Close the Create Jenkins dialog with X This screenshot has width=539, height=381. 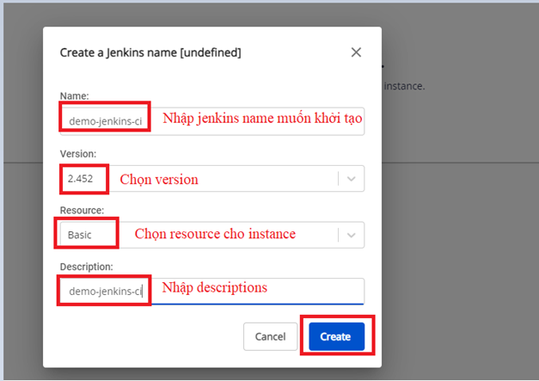(356, 52)
